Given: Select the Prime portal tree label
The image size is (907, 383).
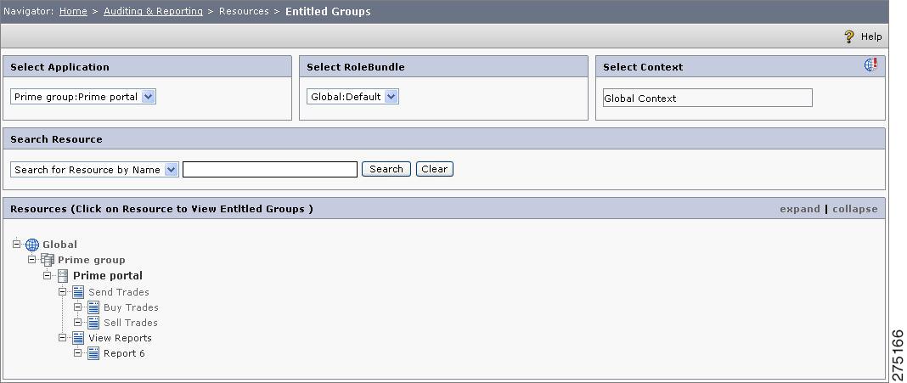Looking at the screenshot, I should [x=108, y=275].
